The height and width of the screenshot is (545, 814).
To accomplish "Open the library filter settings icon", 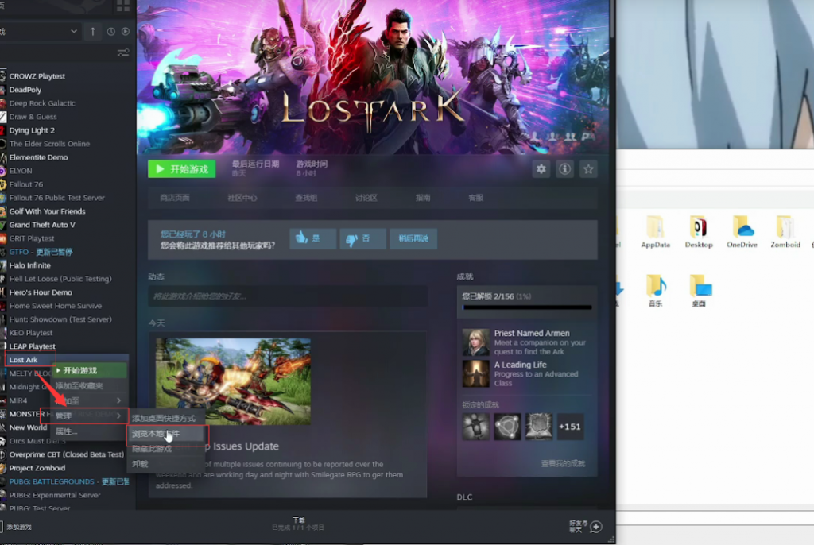I will click(x=123, y=52).
